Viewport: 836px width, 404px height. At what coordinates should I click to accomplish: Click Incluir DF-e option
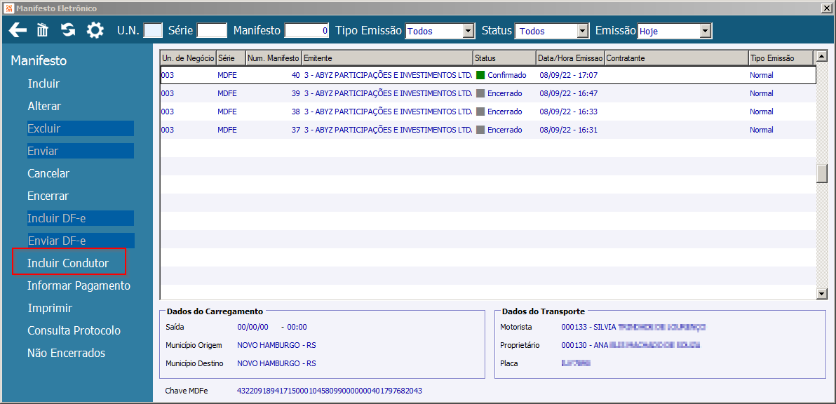[81, 218]
